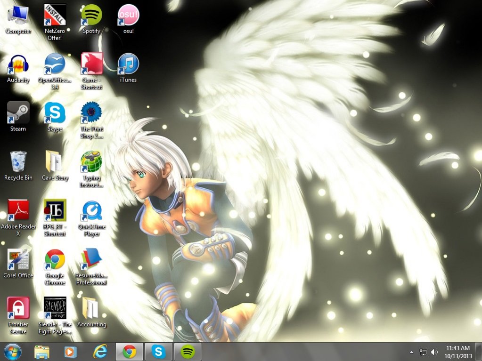Screen dimensions: 482x361
Task: Select the Google Chrome desktop shortcut
Action: point(55,266)
